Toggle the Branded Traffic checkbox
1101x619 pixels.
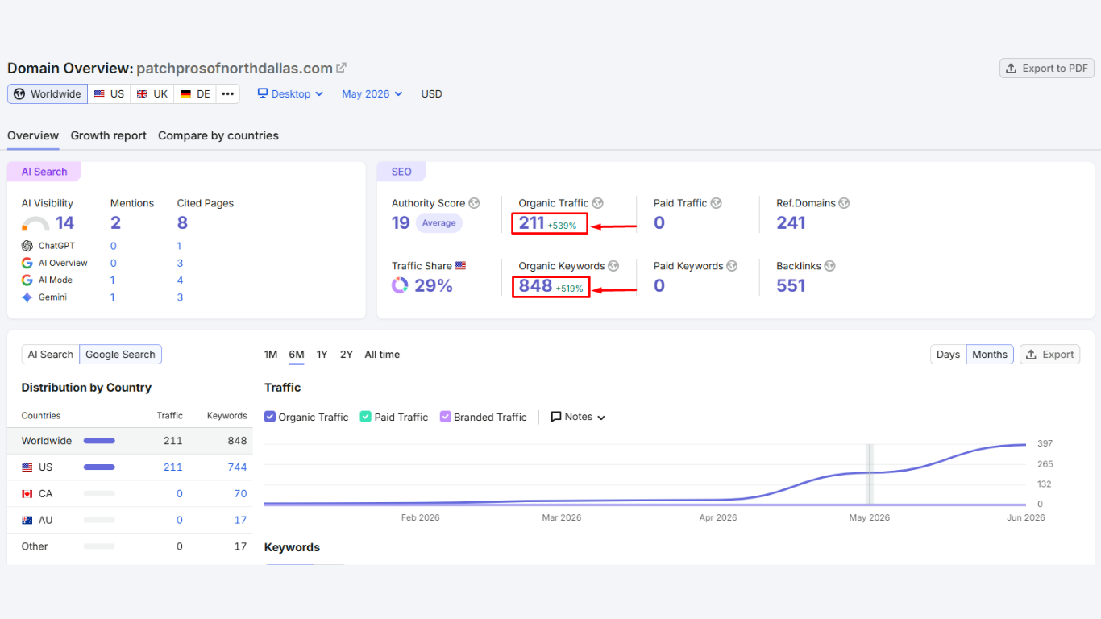tap(446, 417)
